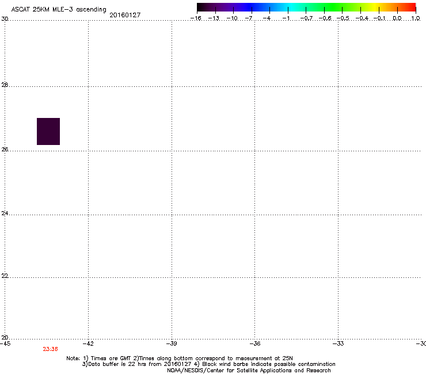
Task: Click the -0.1 color scale label
Action: click(379, 18)
